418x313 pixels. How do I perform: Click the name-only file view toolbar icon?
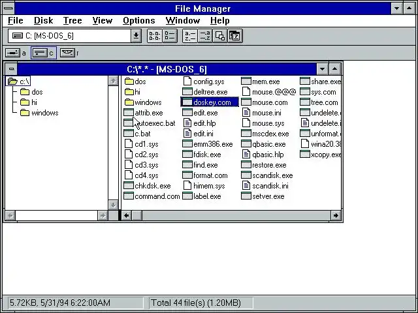tap(155, 36)
